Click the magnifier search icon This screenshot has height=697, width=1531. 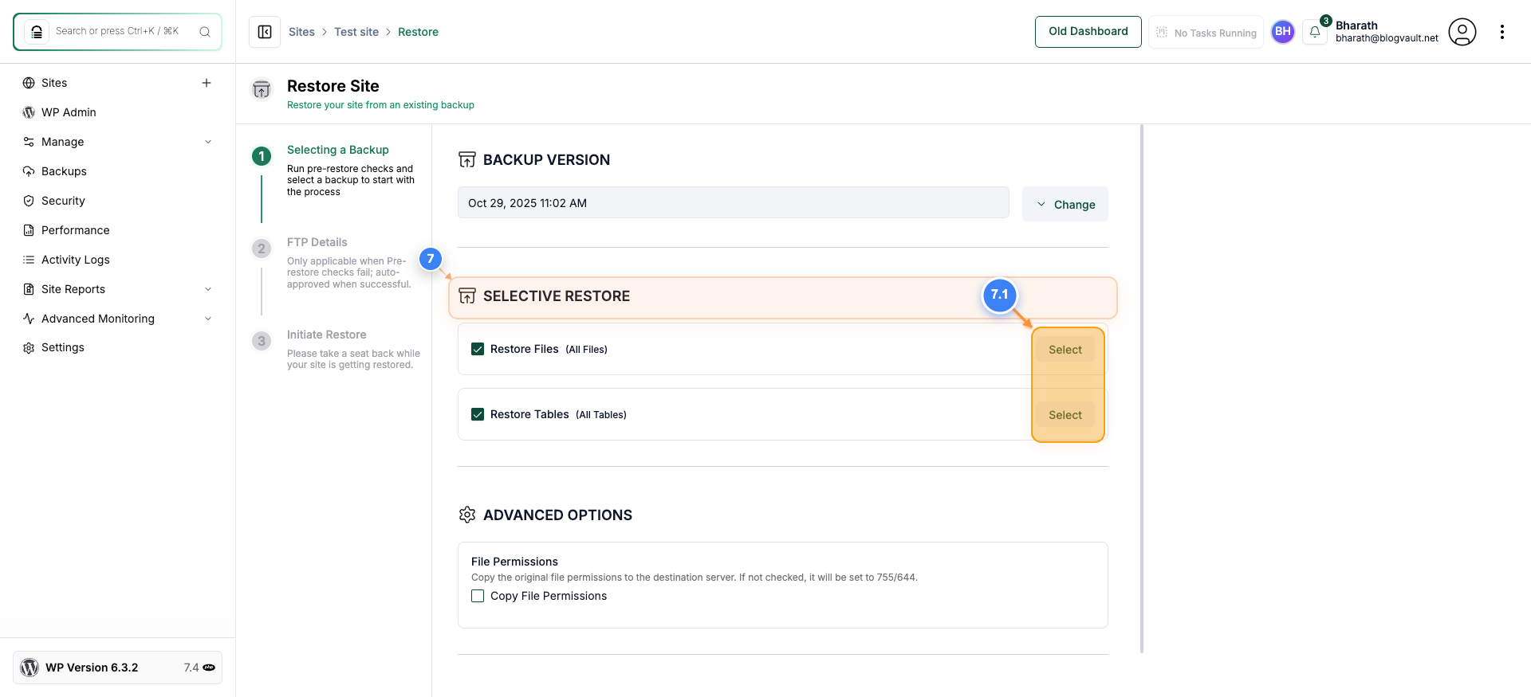[205, 32]
